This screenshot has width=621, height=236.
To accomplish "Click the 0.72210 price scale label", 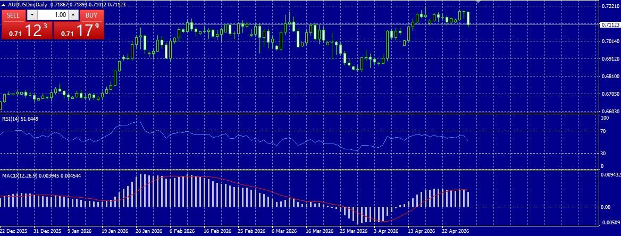I will click(x=610, y=6).
